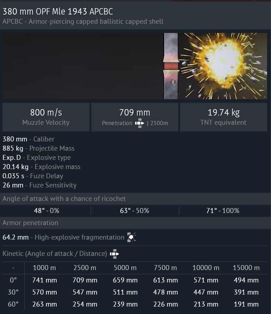Screen dimensions: 271x314
Task: Click the 48° - 0% ricochet value
Action: 46,211
